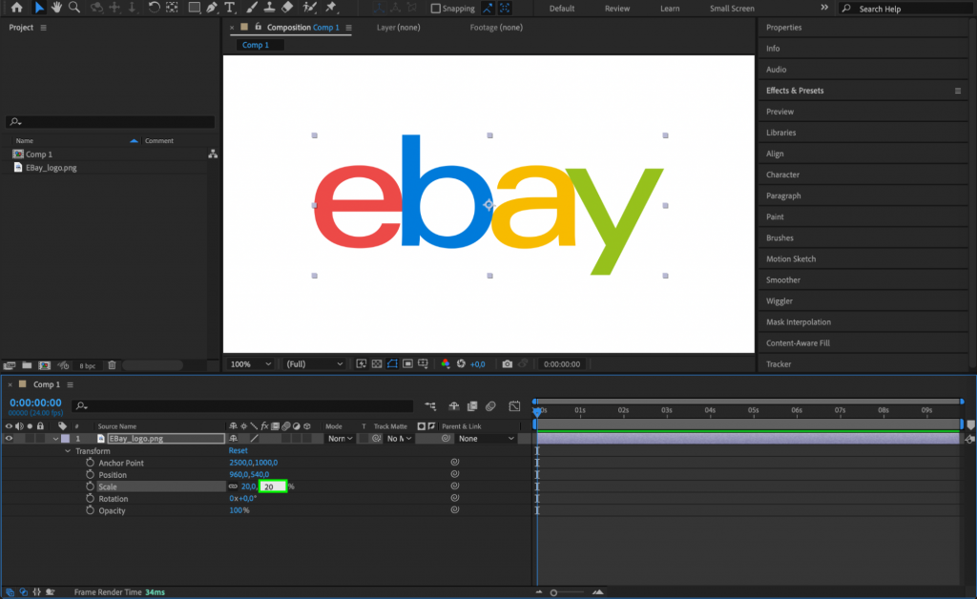Open the magnification ratio dropdown
The height and width of the screenshot is (599, 977).
point(249,363)
